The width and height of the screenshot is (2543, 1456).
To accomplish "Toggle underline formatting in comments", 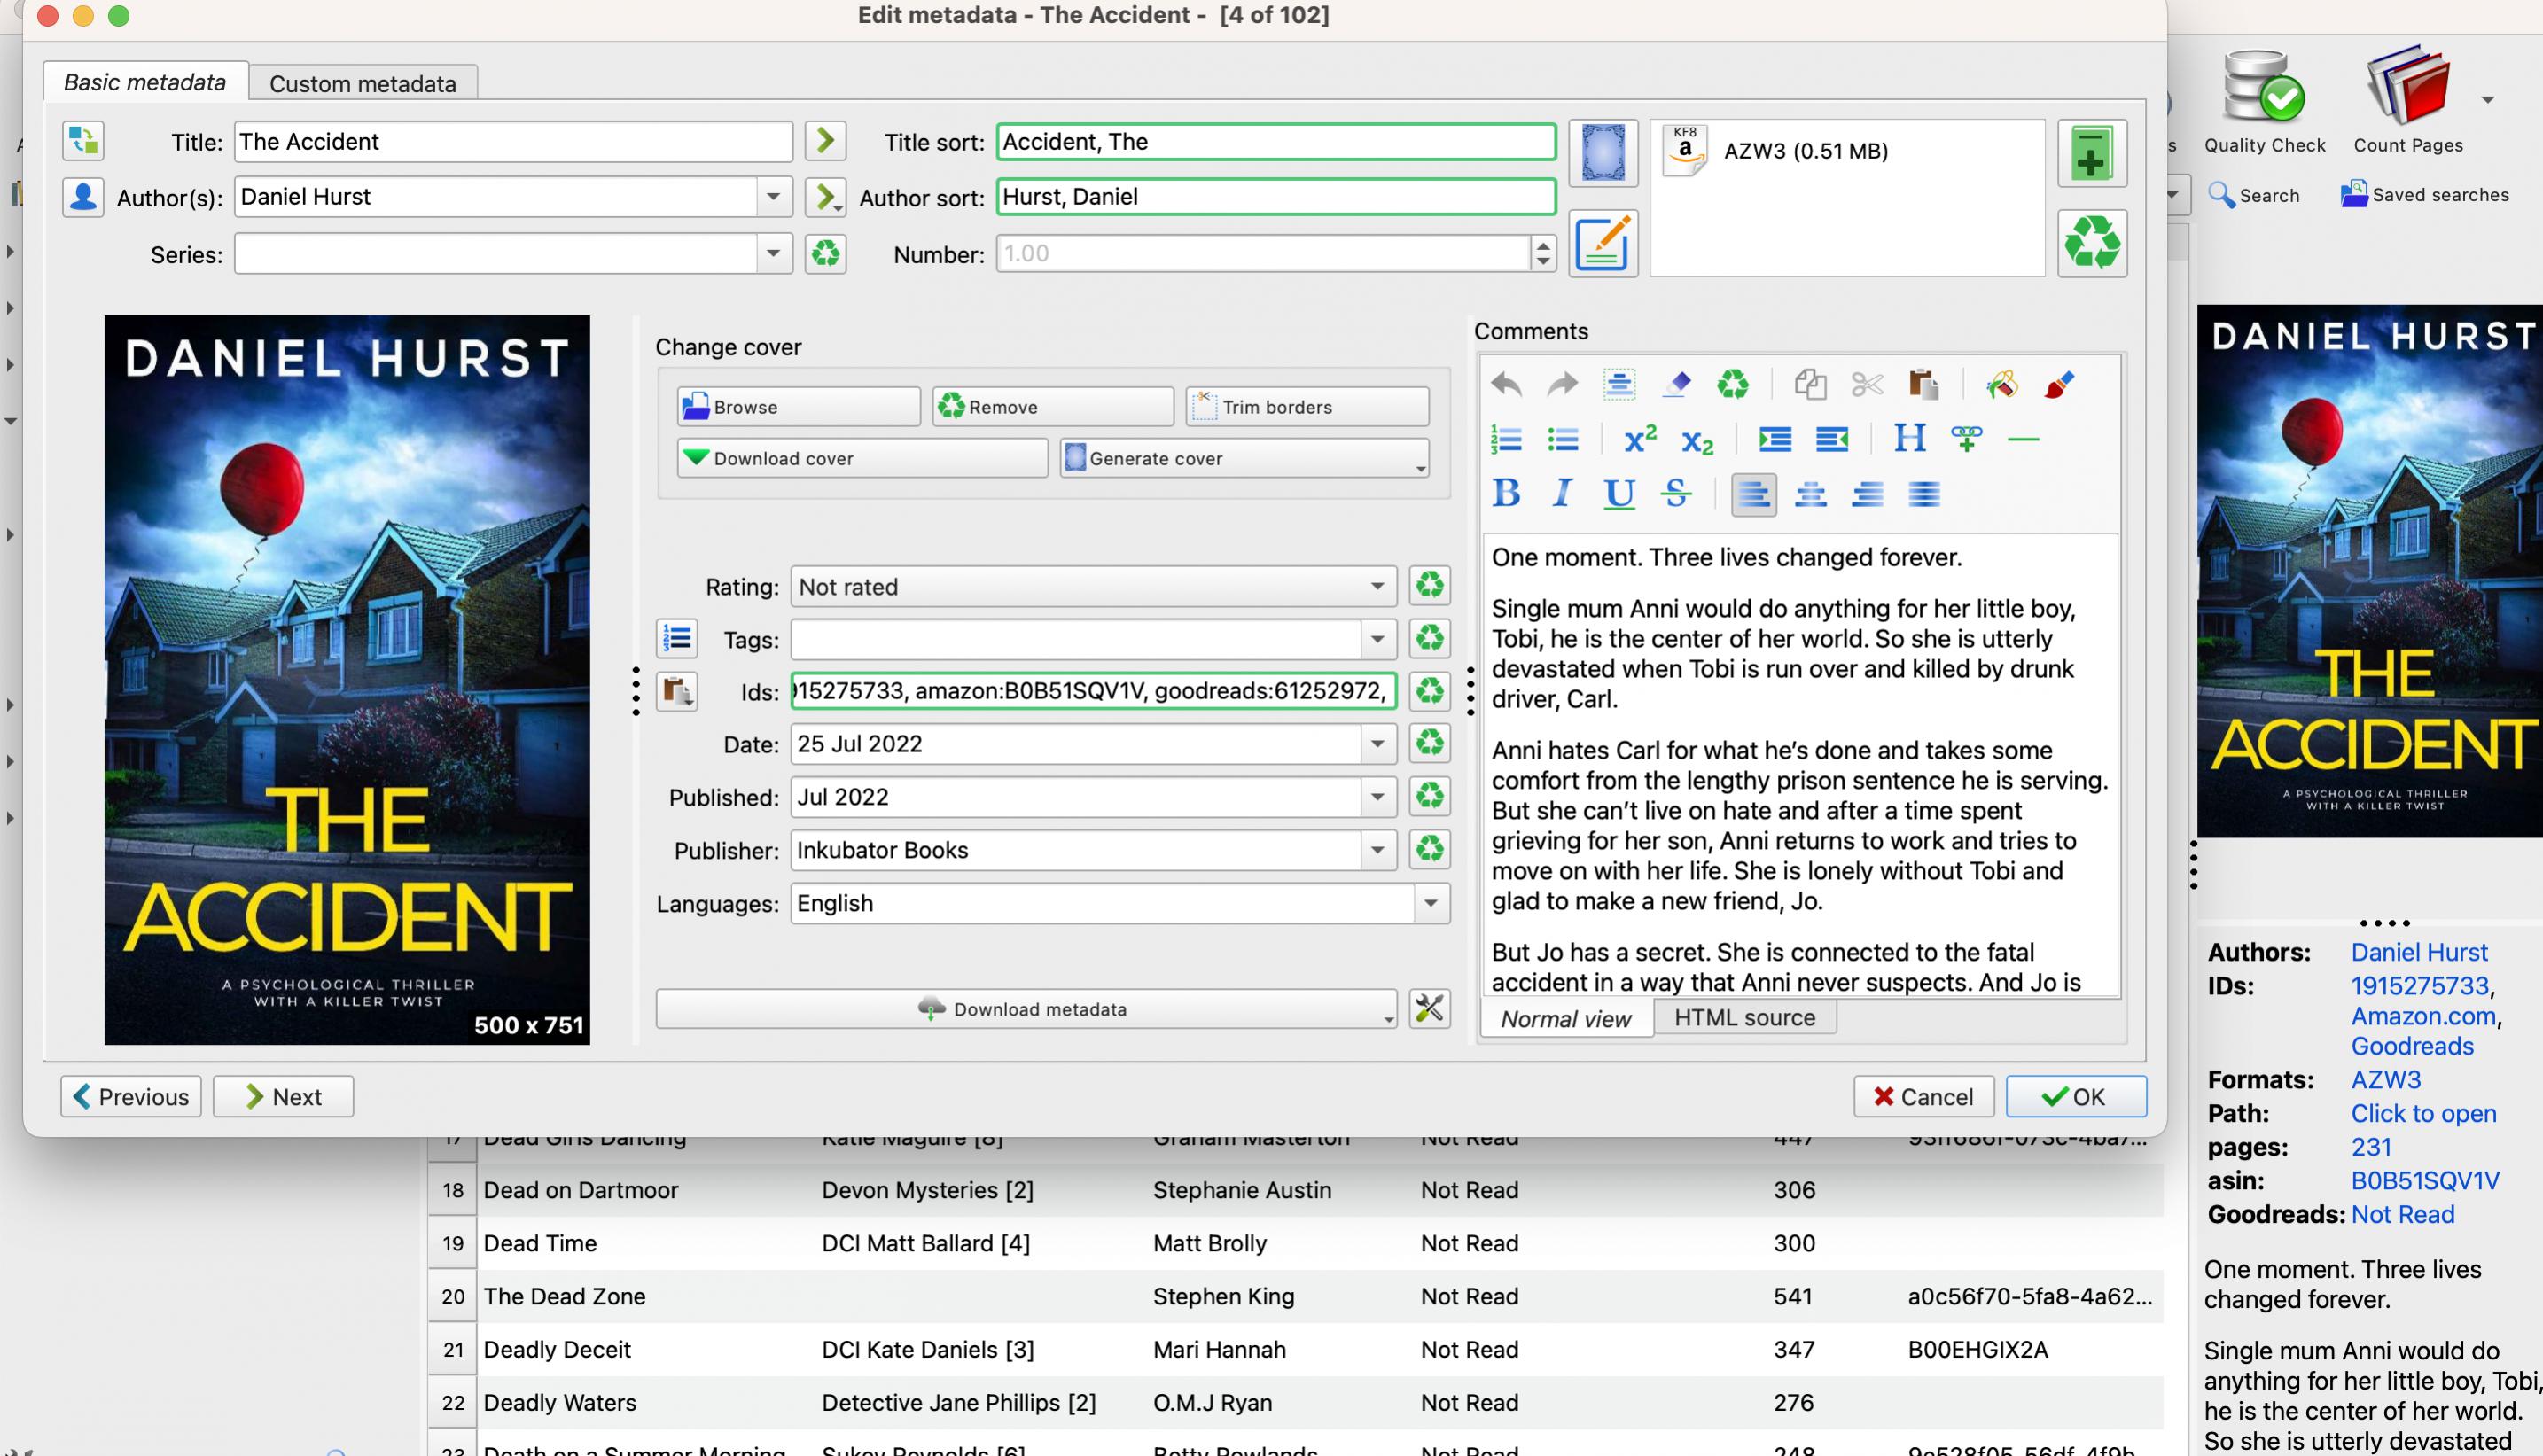I will (1618, 493).
